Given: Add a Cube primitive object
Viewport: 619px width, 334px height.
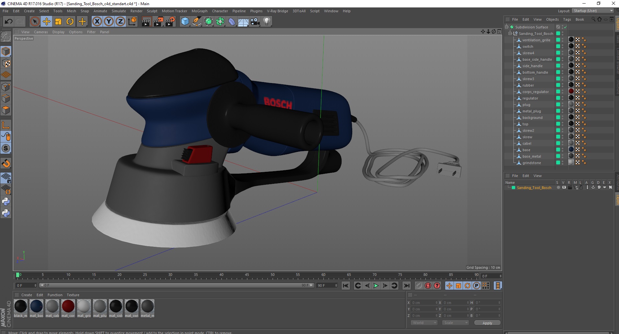Looking at the screenshot, I should tap(185, 22).
